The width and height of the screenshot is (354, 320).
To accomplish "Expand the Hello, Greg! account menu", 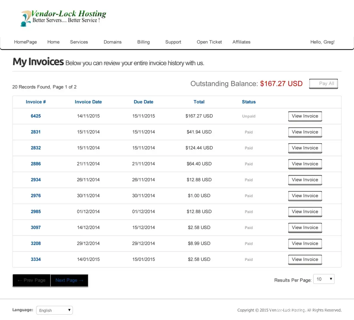I will [322, 42].
